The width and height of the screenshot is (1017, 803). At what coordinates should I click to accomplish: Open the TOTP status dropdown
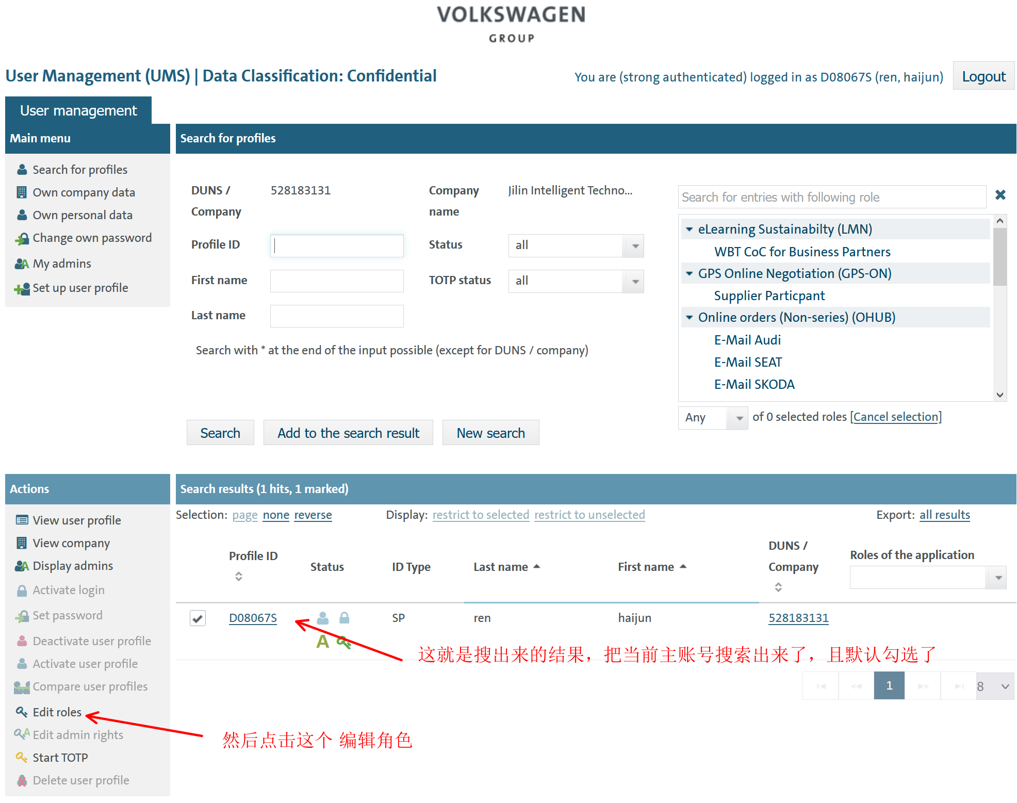pyautogui.click(x=576, y=281)
